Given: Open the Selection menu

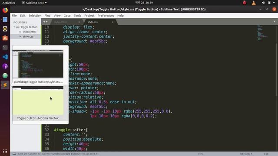Looking at the screenshot, I should (35, 16).
